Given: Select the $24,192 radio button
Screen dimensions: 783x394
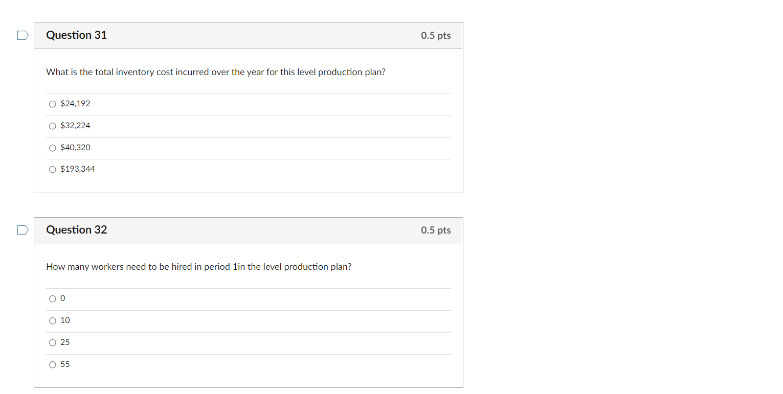Looking at the screenshot, I should point(52,104).
